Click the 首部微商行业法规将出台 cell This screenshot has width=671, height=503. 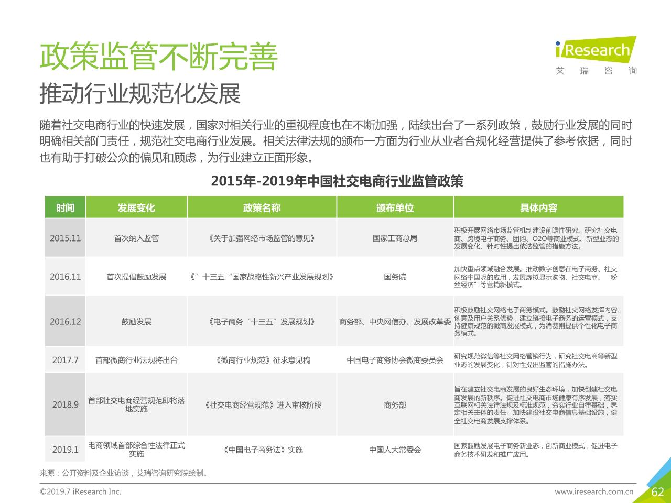pyautogui.click(x=136, y=360)
